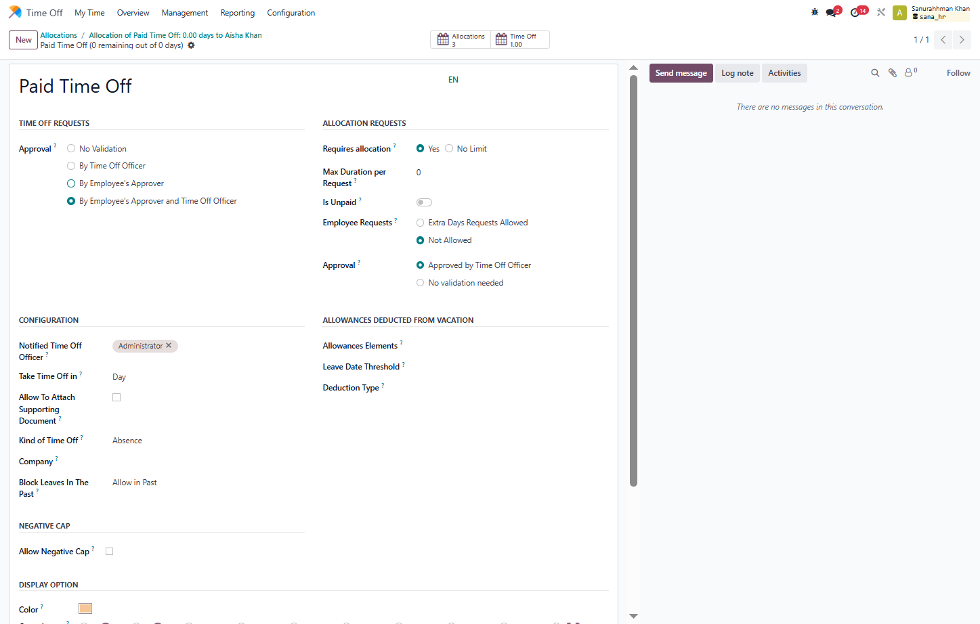Open the Reporting menu
980x624 pixels.
pyautogui.click(x=238, y=13)
